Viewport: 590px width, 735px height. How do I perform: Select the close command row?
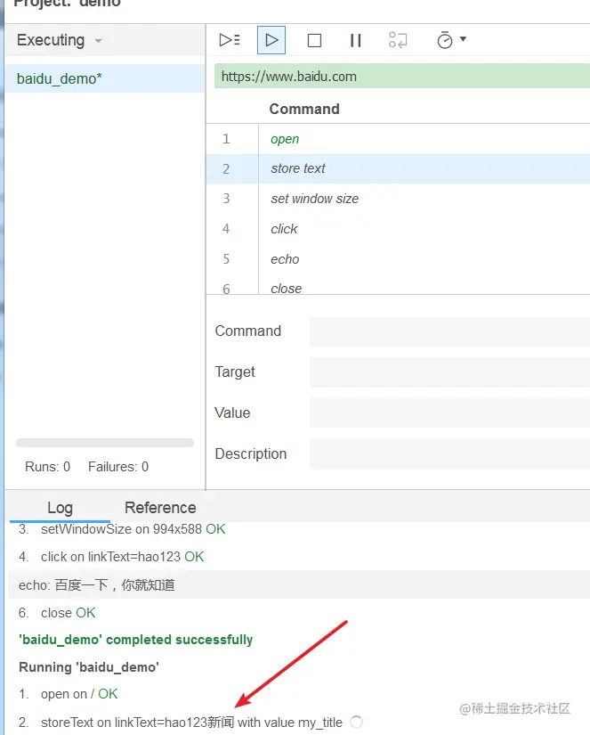tap(398, 285)
